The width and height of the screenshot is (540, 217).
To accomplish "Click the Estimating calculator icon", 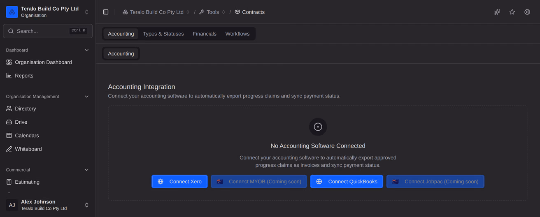I will tap(9, 182).
